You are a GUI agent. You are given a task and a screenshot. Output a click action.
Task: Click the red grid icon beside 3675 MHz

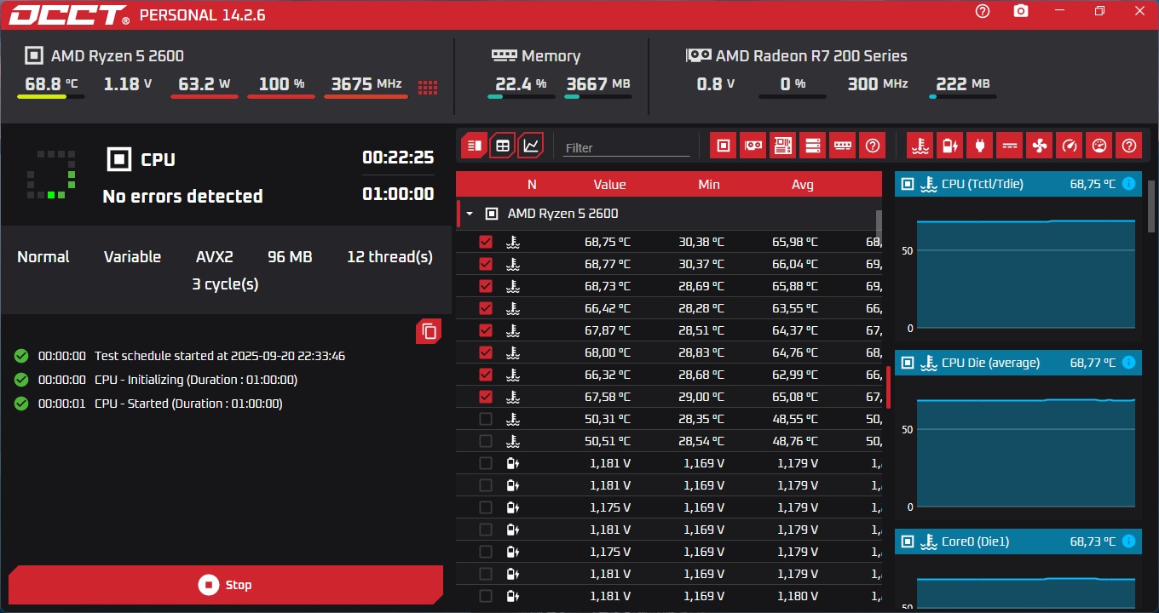(x=428, y=87)
